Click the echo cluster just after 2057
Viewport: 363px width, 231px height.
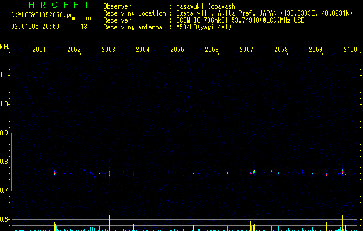pyautogui.click(x=253, y=172)
